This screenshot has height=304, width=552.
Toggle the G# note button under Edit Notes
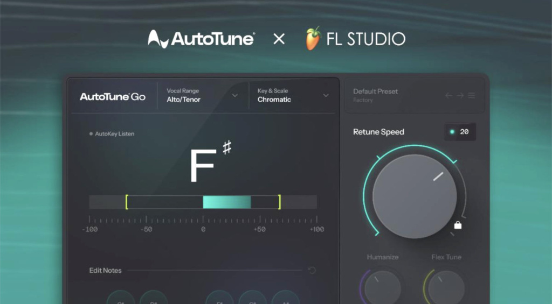[x=252, y=298]
